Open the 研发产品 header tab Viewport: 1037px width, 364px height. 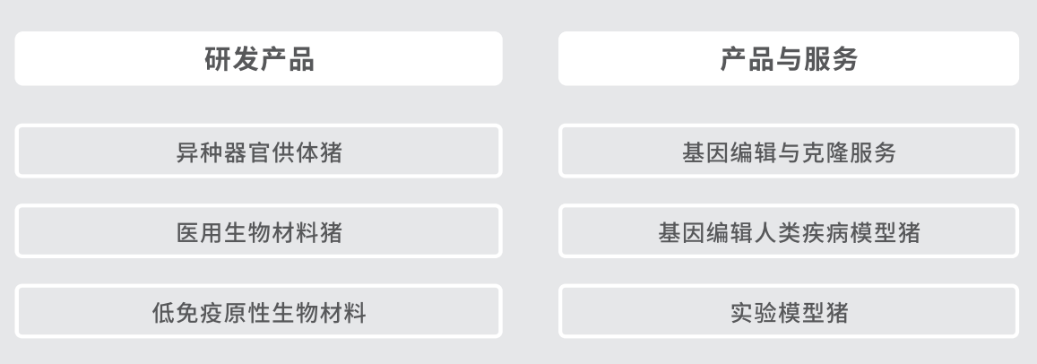click(259, 58)
